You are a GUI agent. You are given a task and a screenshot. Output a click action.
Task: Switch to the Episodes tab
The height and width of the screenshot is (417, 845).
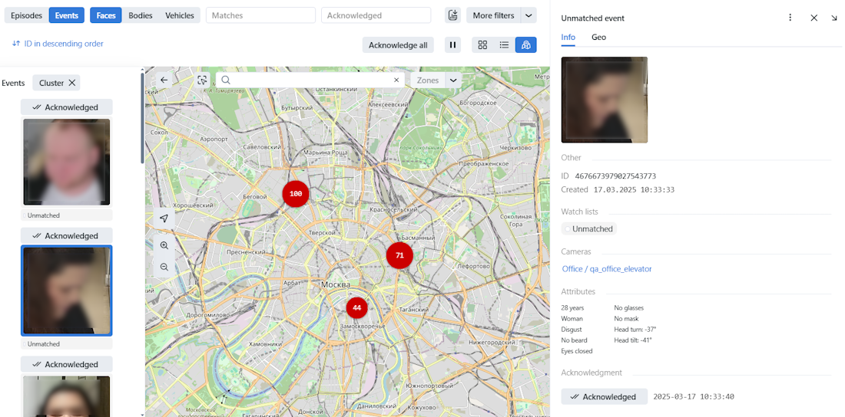27,15
